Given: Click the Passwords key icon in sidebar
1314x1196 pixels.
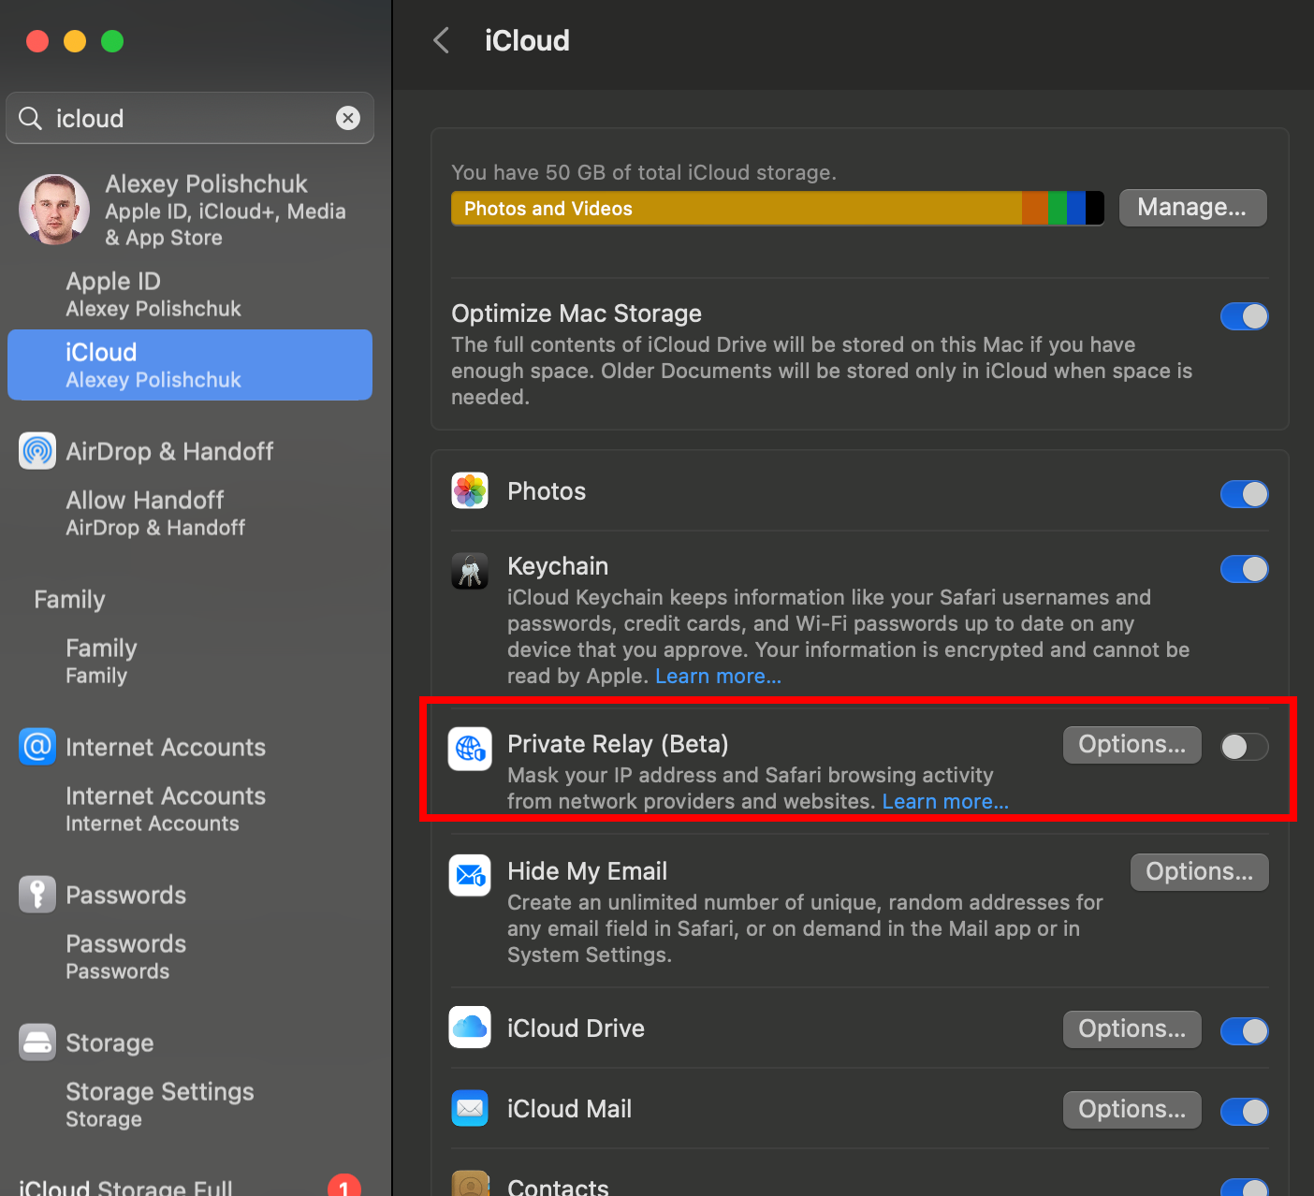Looking at the screenshot, I should point(37,895).
